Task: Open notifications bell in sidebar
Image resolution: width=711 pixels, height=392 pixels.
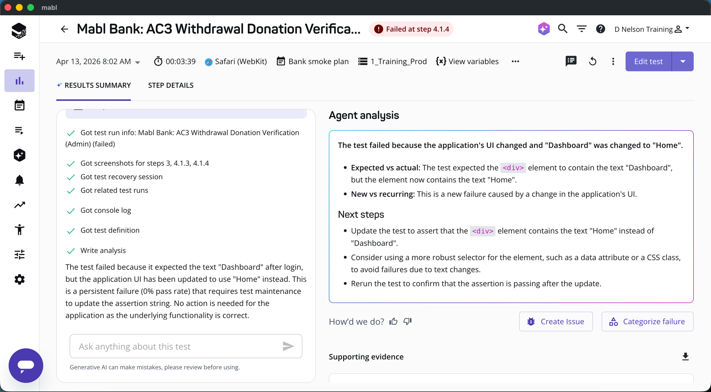Action: [20, 180]
